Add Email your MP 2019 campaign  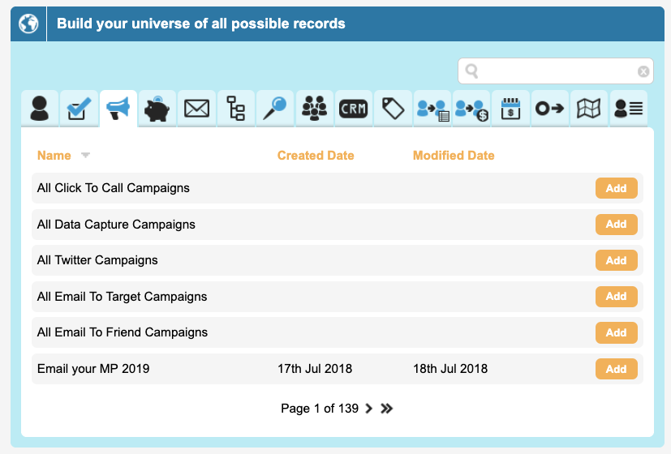click(616, 369)
